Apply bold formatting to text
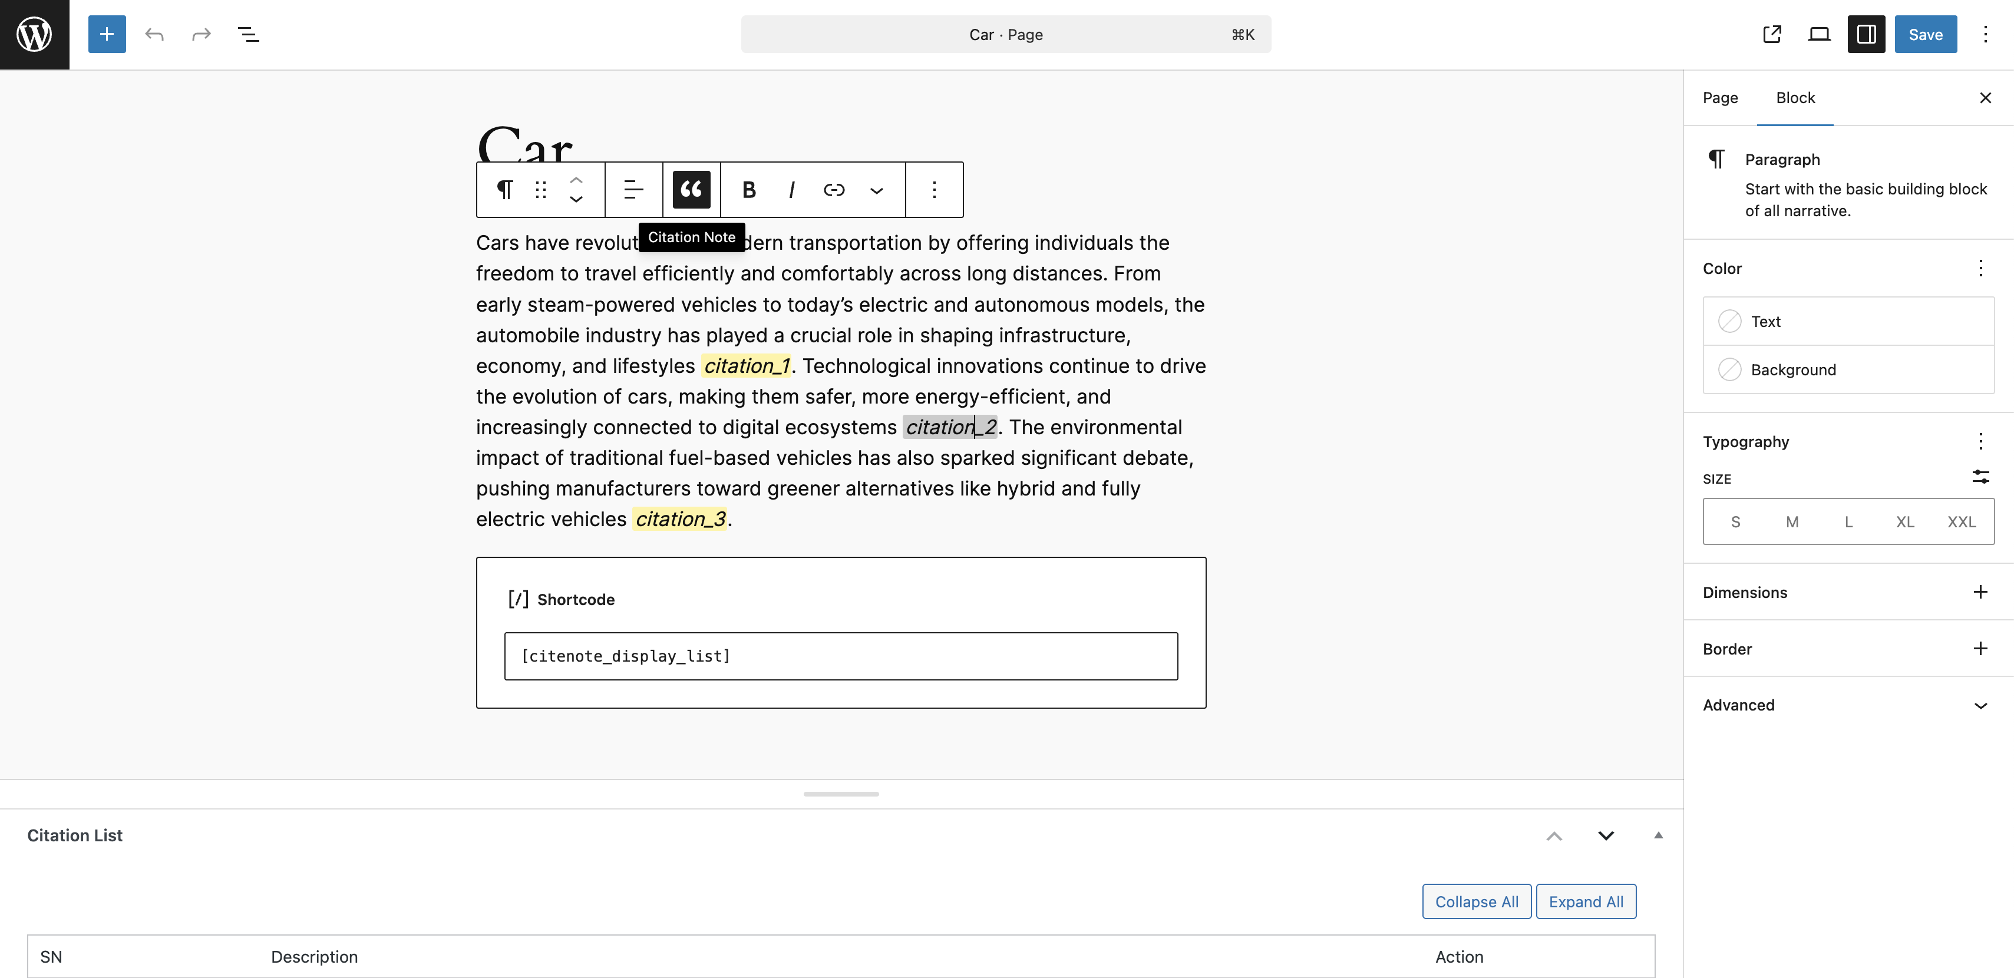This screenshot has width=2014, height=978. [748, 189]
